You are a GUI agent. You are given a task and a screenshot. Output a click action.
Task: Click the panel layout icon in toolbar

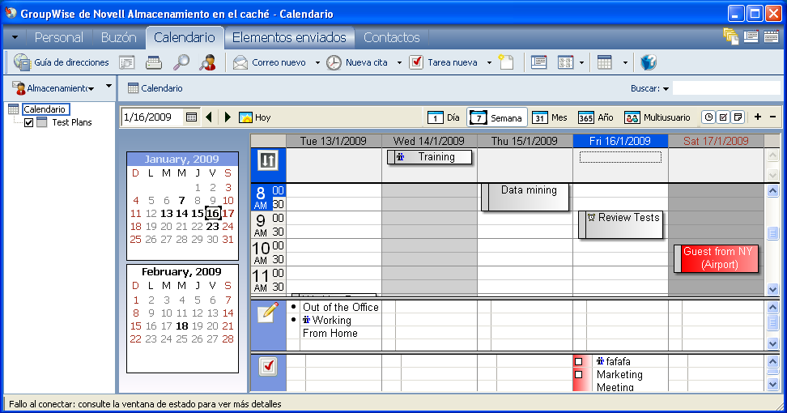tap(565, 62)
